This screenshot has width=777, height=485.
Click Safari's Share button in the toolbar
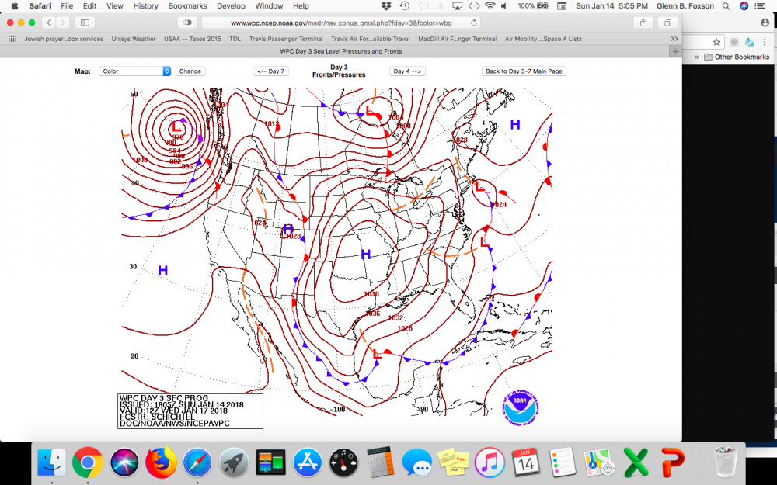coord(643,23)
